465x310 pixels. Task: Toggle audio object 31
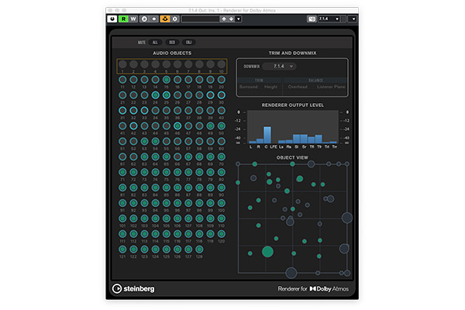(122, 110)
